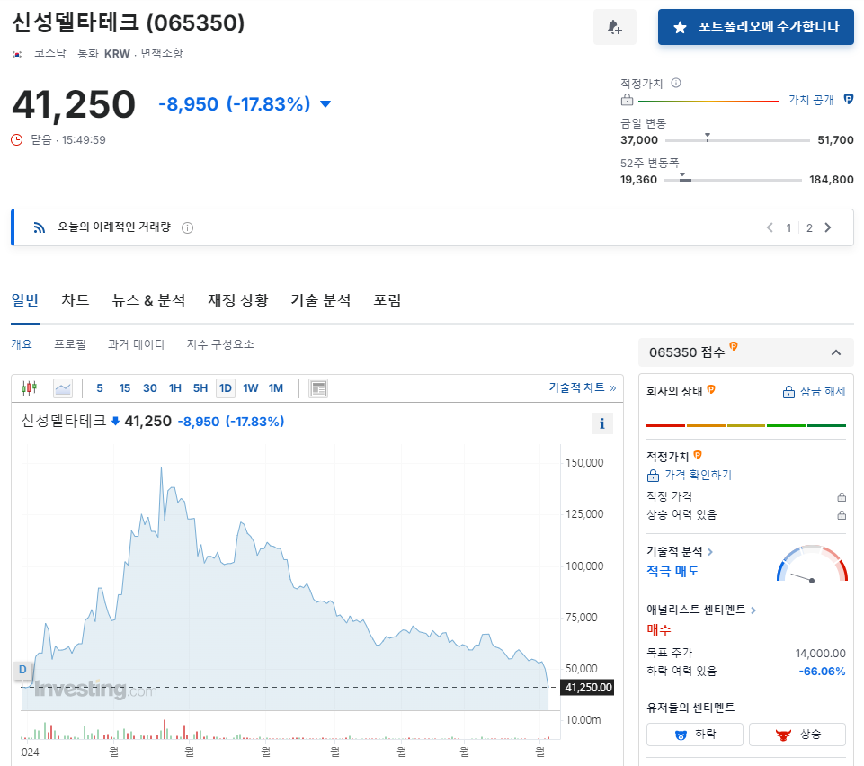Viewport: 864px width, 766px height.
Task: Click the RSS icon beside 오늘의 이례적인 거래량
Action: tap(38, 227)
